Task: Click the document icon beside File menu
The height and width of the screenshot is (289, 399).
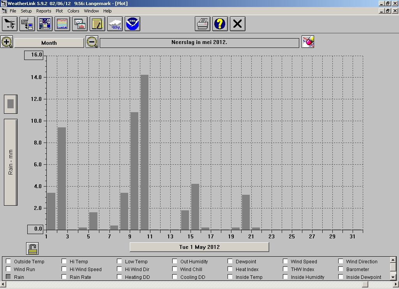Action: coord(5,11)
